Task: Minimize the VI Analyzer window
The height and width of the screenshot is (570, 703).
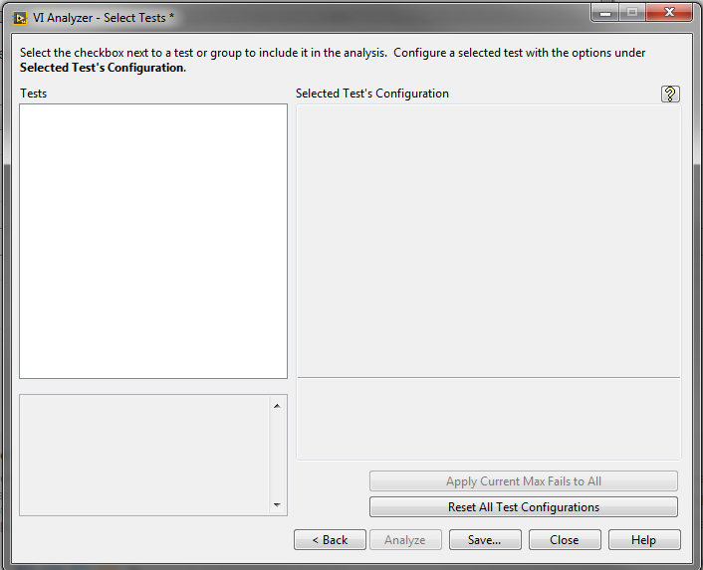Action: pyautogui.click(x=605, y=13)
